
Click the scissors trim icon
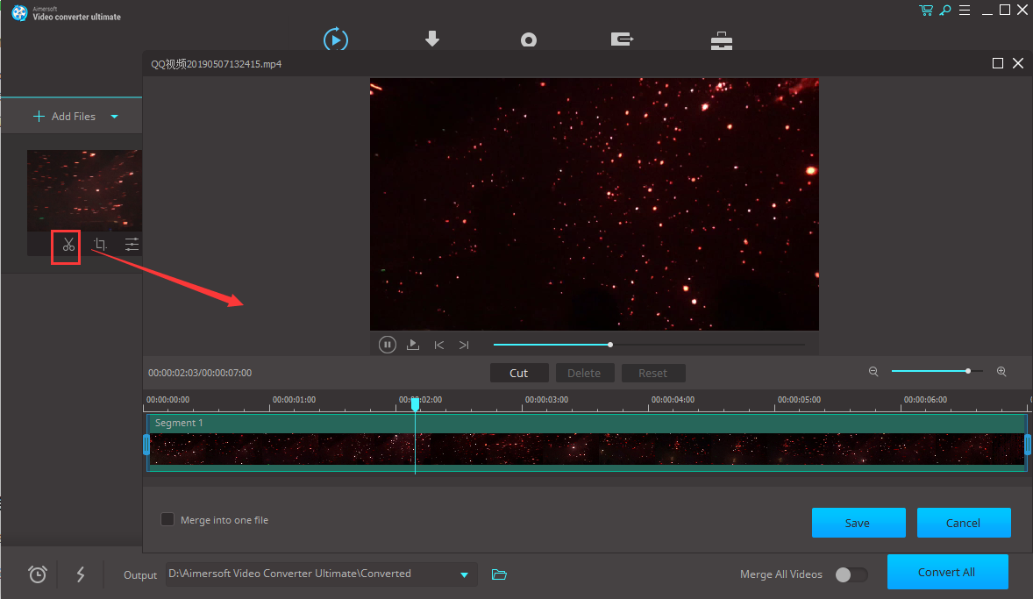click(68, 245)
